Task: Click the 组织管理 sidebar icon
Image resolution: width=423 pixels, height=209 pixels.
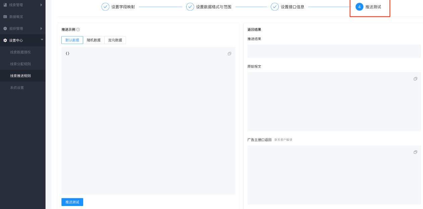Action: pyautogui.click(x=5, y=28)
